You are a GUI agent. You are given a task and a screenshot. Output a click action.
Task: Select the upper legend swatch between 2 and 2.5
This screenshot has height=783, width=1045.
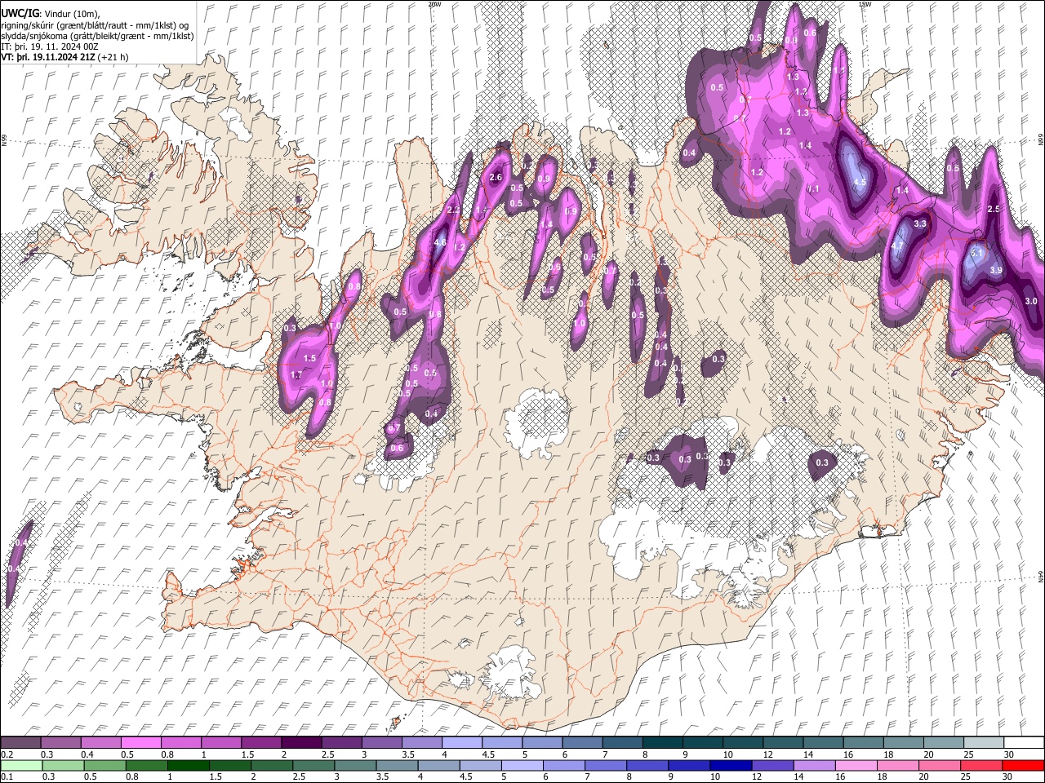coord(301,742)
